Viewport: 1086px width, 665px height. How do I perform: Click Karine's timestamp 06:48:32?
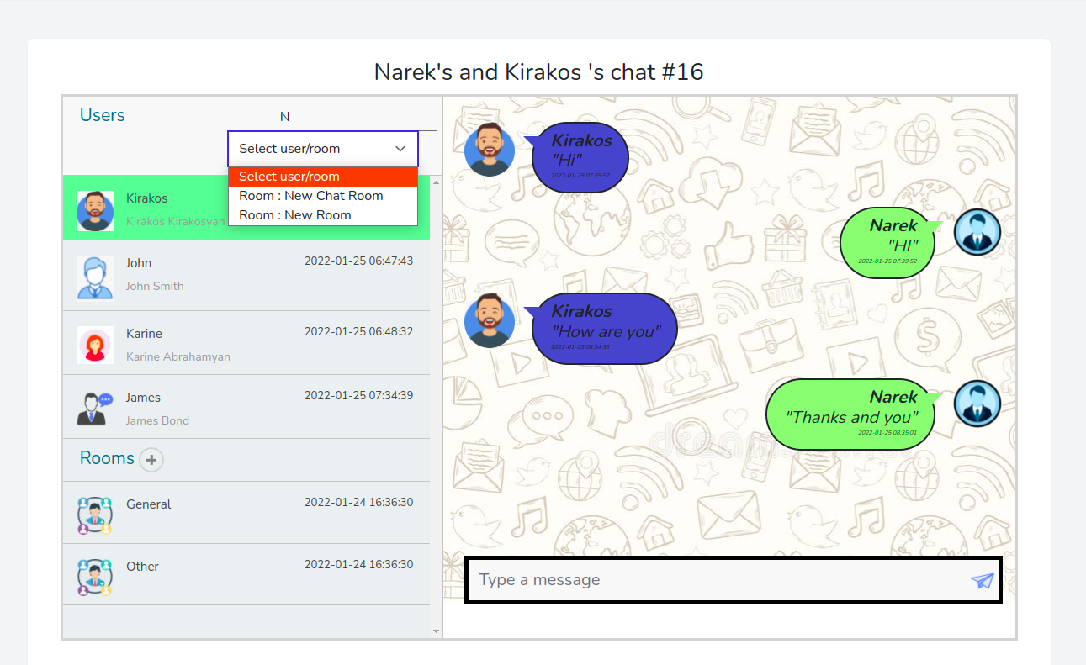click(359, 332)
